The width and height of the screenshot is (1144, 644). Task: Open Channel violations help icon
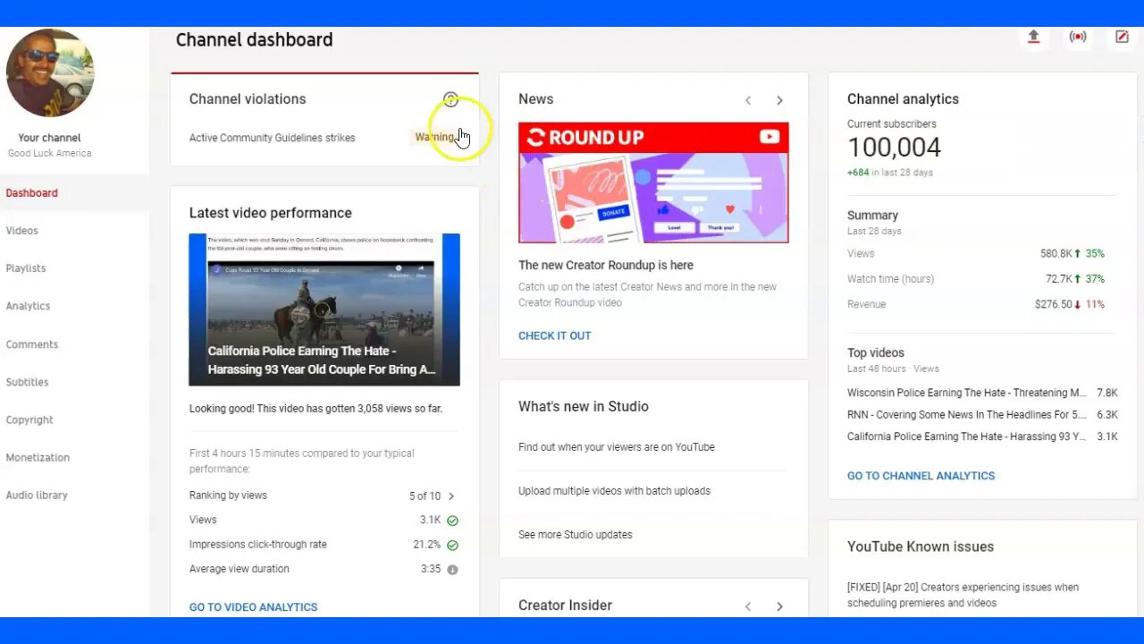click(450, 99)
